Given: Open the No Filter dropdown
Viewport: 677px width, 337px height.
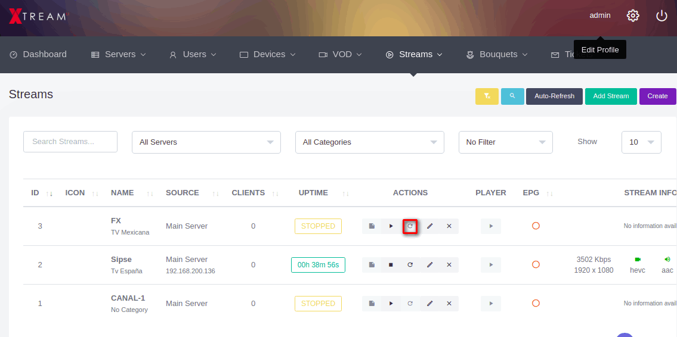Looking at the screenshot, I should 505,142.
